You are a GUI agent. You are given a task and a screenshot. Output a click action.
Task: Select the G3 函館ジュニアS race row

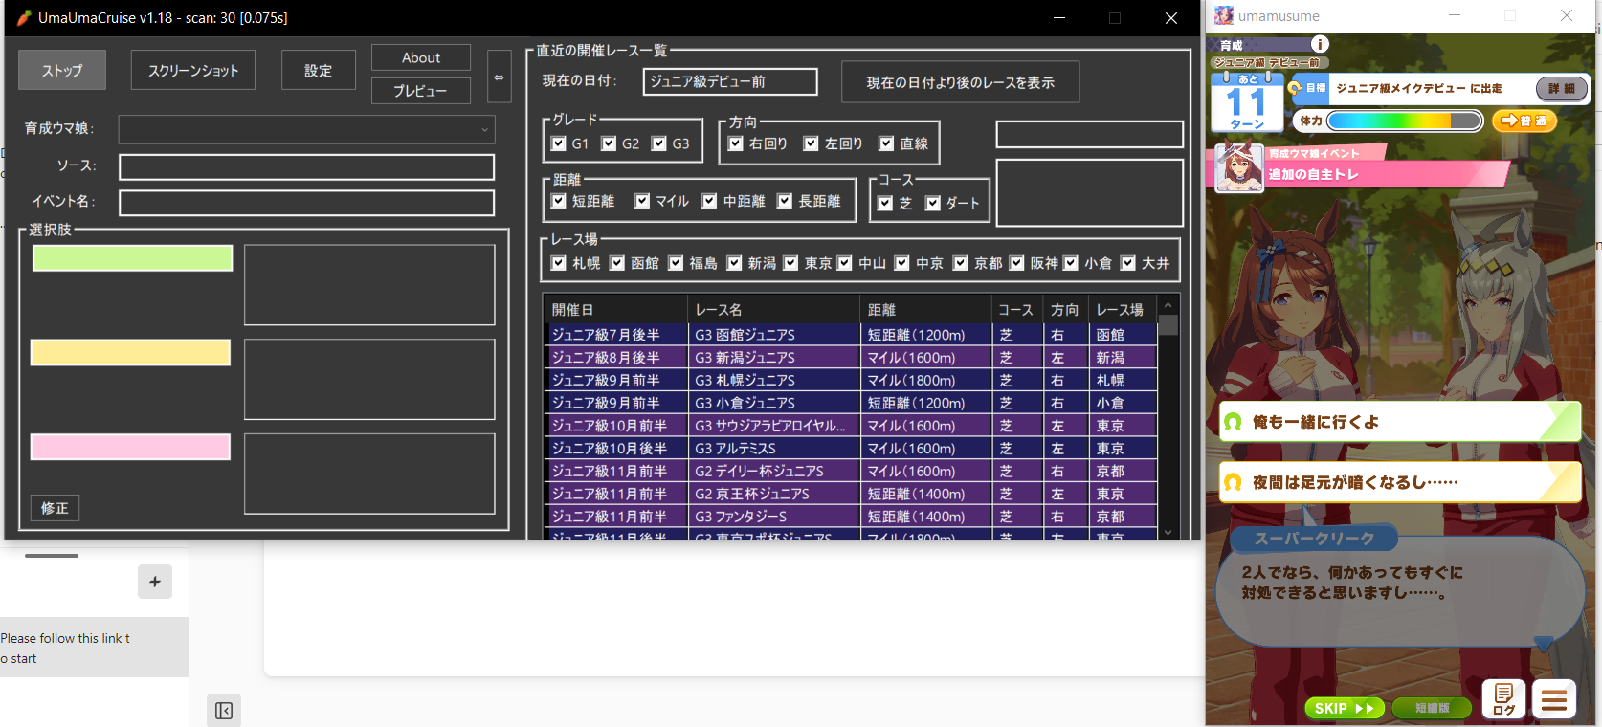[850, 335]
